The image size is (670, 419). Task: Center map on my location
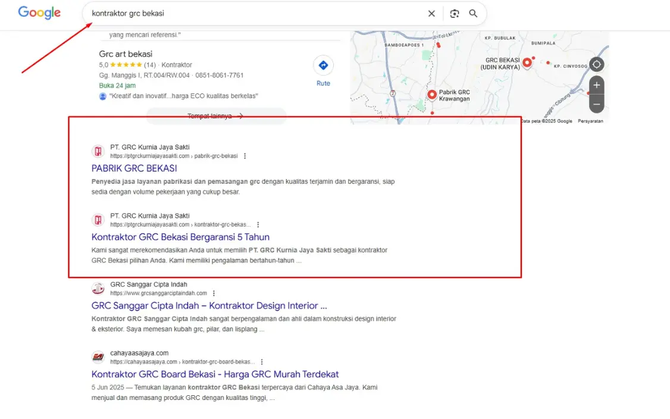[596, 64]
